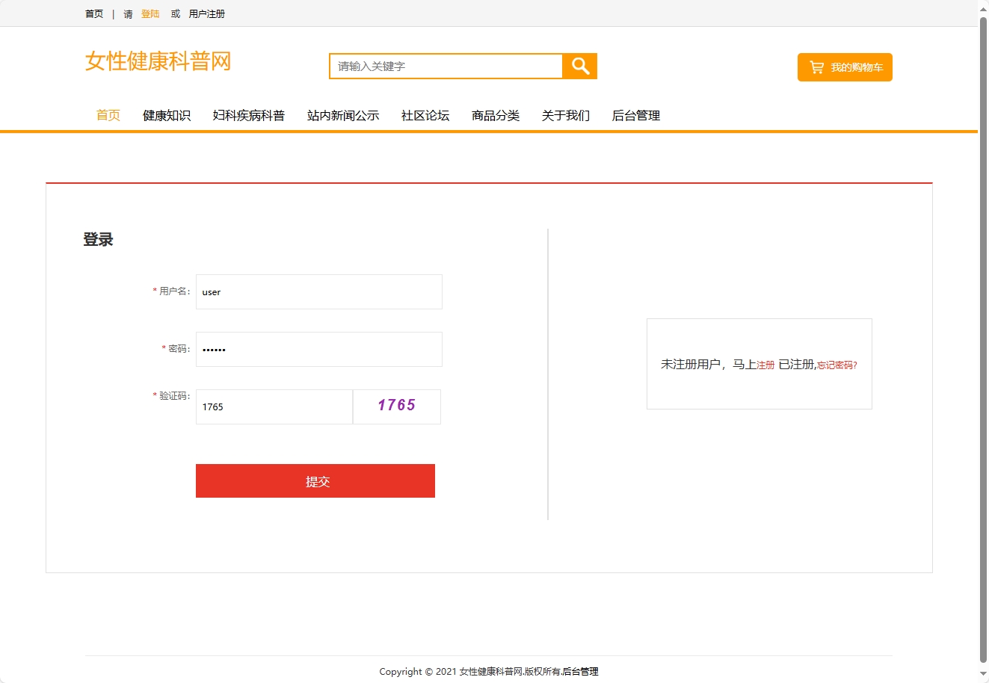
Task: Click the 后台管理 link in the footer
Action: [582, 671]
